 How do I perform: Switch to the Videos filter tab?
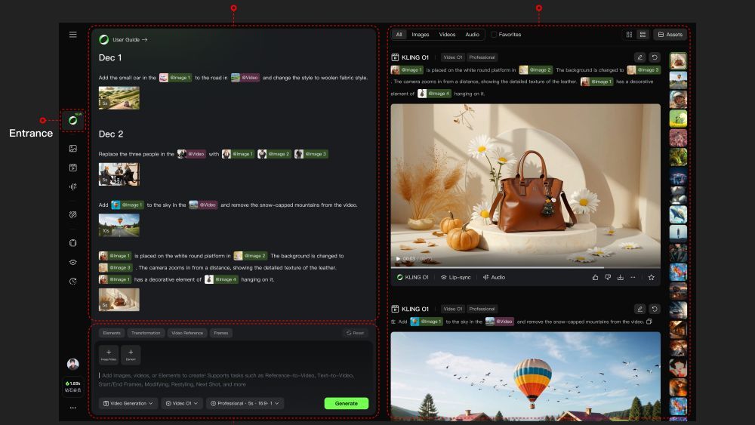pyautogui.click(x=447, y=35)
